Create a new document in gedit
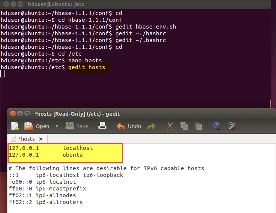Screen dimensions: 276x213 (x=15, y=126)
